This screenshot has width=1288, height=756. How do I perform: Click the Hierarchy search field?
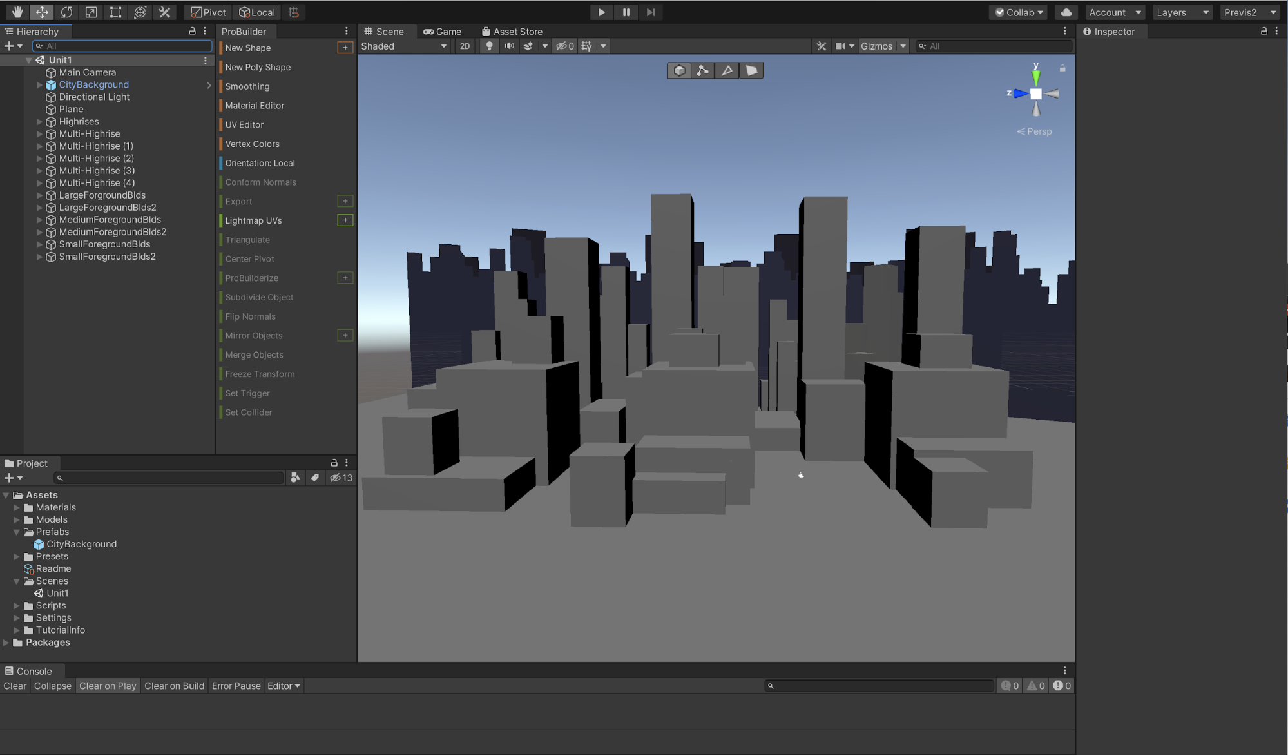(x=122, y=46)
